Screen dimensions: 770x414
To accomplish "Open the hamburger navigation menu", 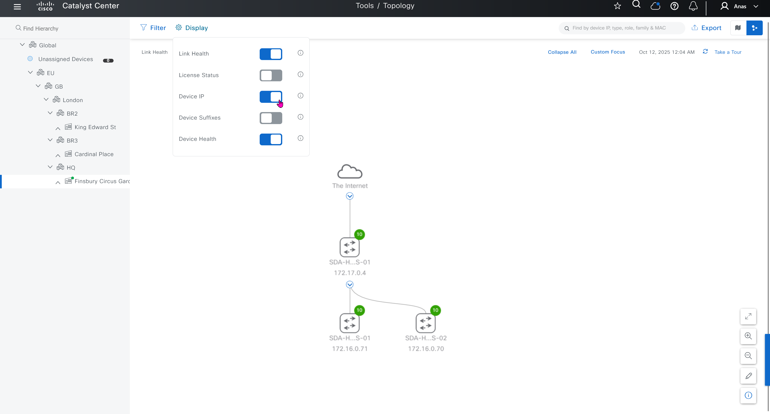I will coord(17,7).
